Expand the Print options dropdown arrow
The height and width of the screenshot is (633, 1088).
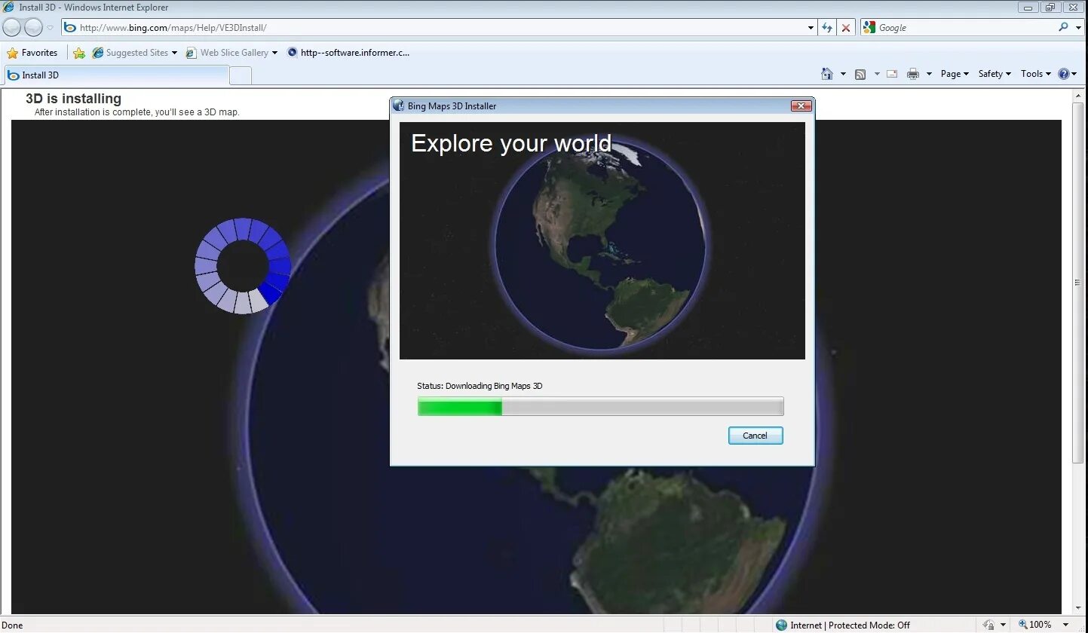(929, 74)
